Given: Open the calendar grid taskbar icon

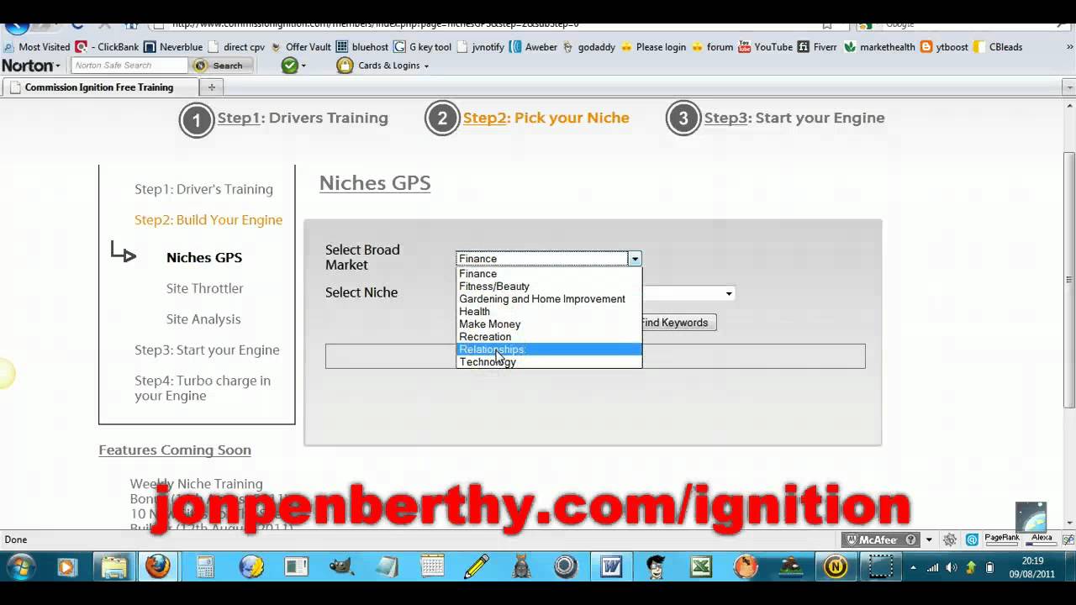Looking at the screenshot, I should click(432, 567).
